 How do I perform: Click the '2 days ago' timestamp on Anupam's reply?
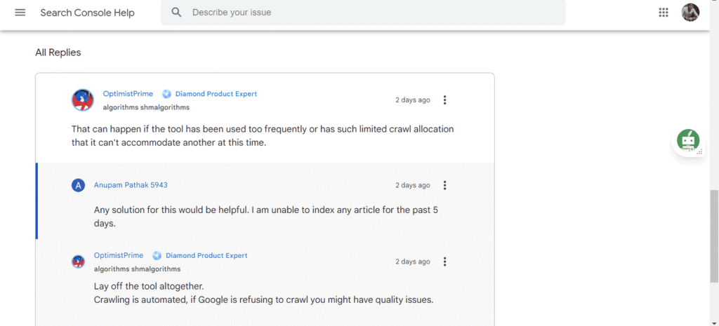pos(412,186)
